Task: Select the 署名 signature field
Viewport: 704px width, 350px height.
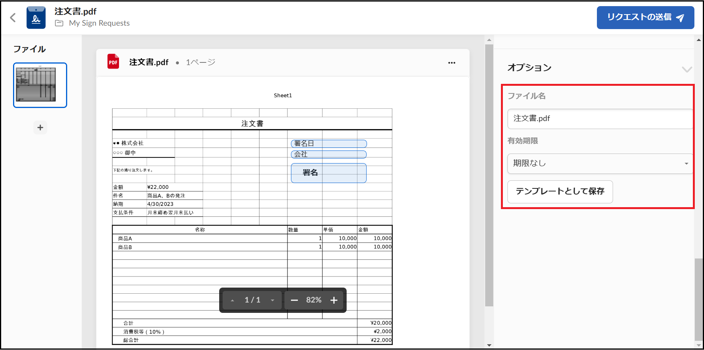Action: tap(329, 173)
